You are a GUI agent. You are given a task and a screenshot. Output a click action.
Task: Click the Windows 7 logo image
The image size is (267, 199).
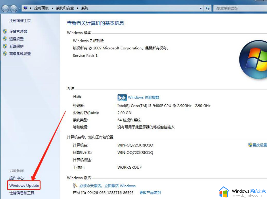(x=253, y=60)
